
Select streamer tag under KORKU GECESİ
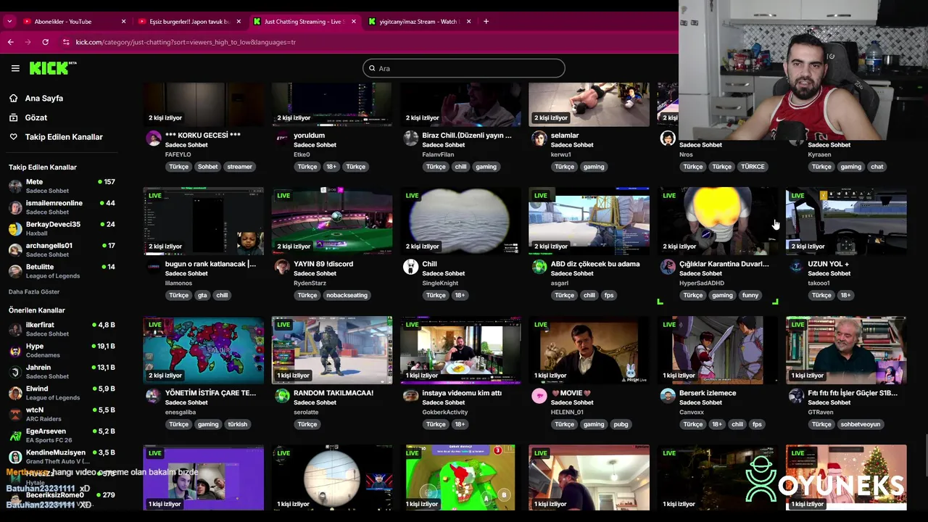click(x=239, y=167)
